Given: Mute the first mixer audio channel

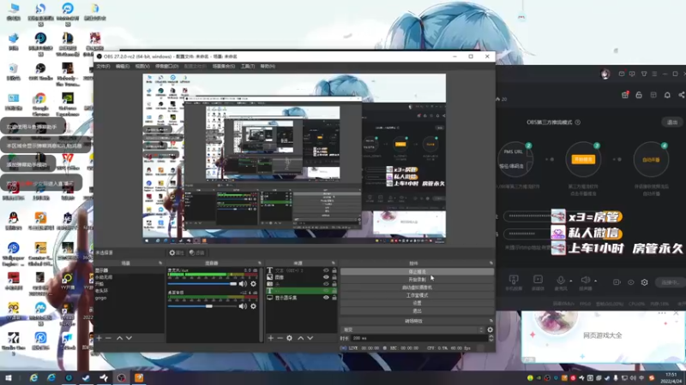Looking at the screenshot, I should [x=243, y=284].
